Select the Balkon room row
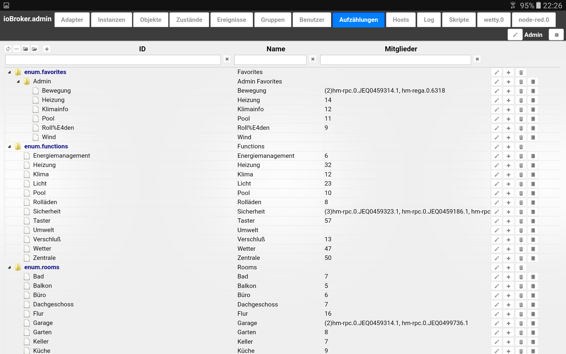Viewport: 566px width, 354px height. click(282, 286)
